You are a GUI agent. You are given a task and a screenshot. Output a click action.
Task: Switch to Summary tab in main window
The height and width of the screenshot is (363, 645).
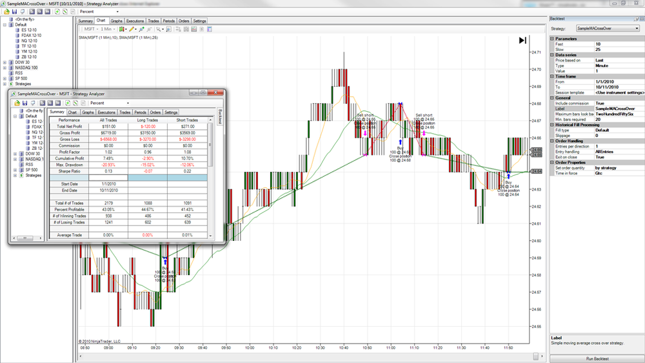(x=86, y=21)
